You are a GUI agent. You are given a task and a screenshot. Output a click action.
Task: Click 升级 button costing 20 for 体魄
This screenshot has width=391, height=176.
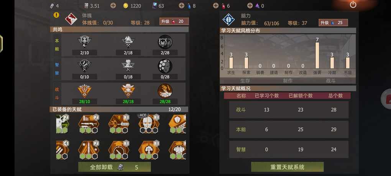[x=174, y=21]
